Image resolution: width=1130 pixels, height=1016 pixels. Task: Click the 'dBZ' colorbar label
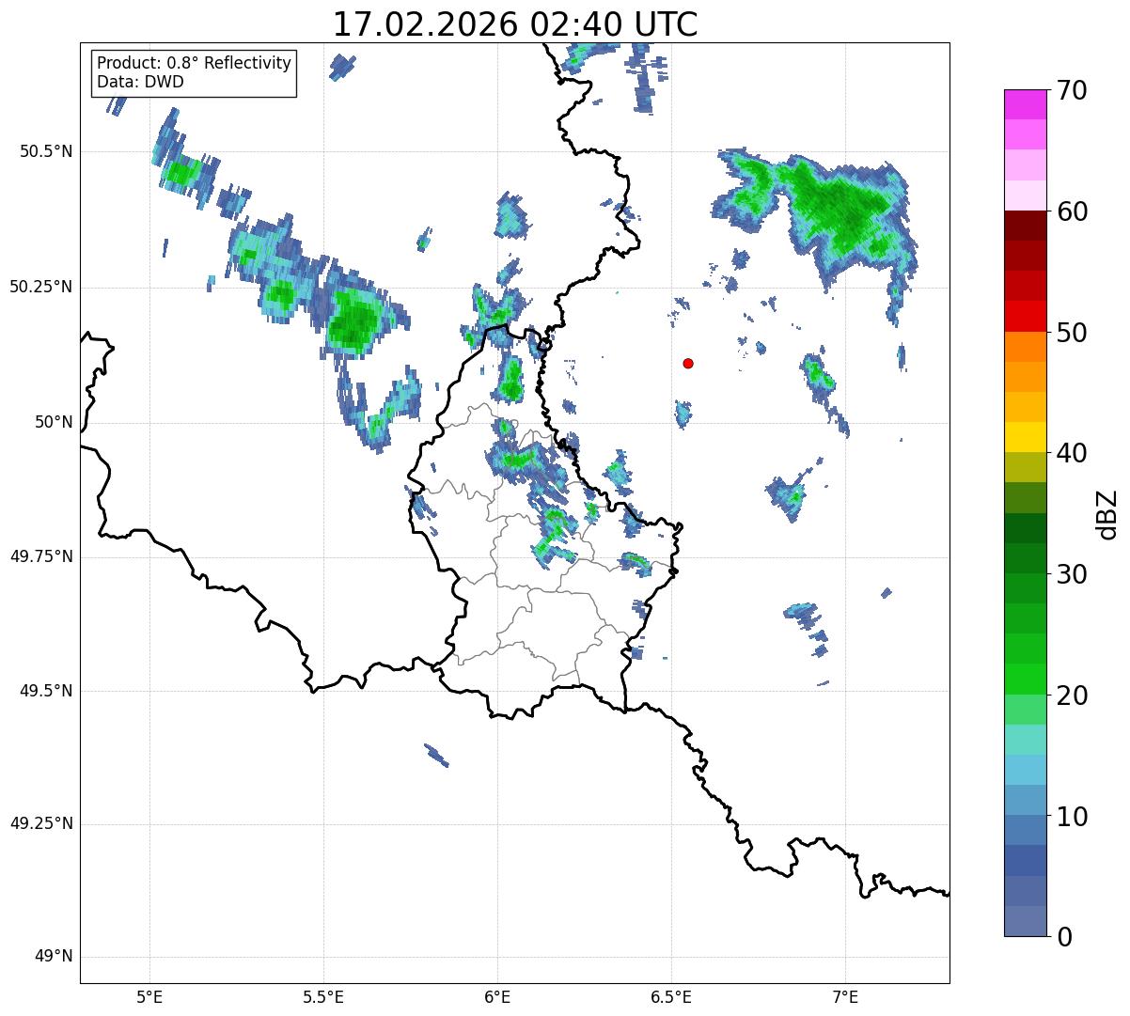(x=1107, y=514)
